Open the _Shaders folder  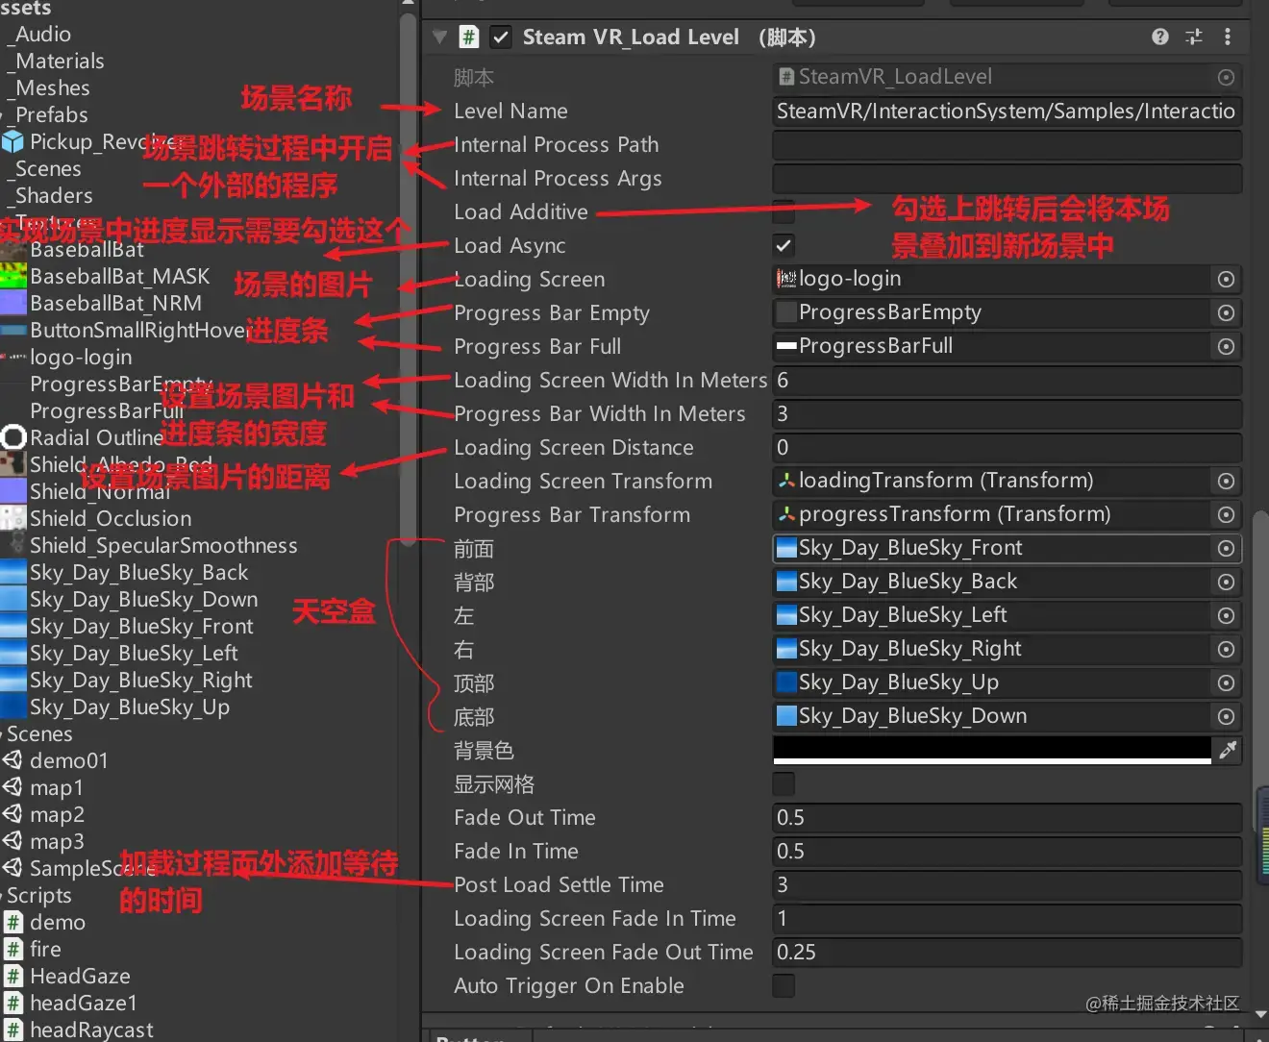[50, 195]
